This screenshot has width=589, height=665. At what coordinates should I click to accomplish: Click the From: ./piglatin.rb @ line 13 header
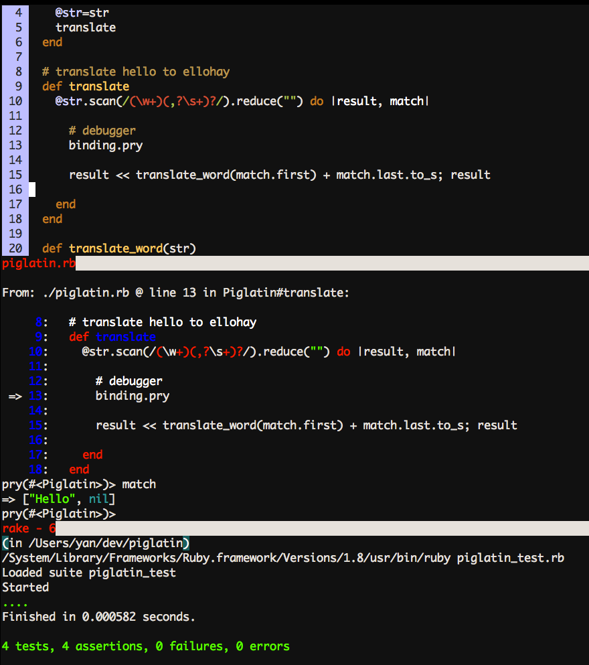[x=174, y=292]
